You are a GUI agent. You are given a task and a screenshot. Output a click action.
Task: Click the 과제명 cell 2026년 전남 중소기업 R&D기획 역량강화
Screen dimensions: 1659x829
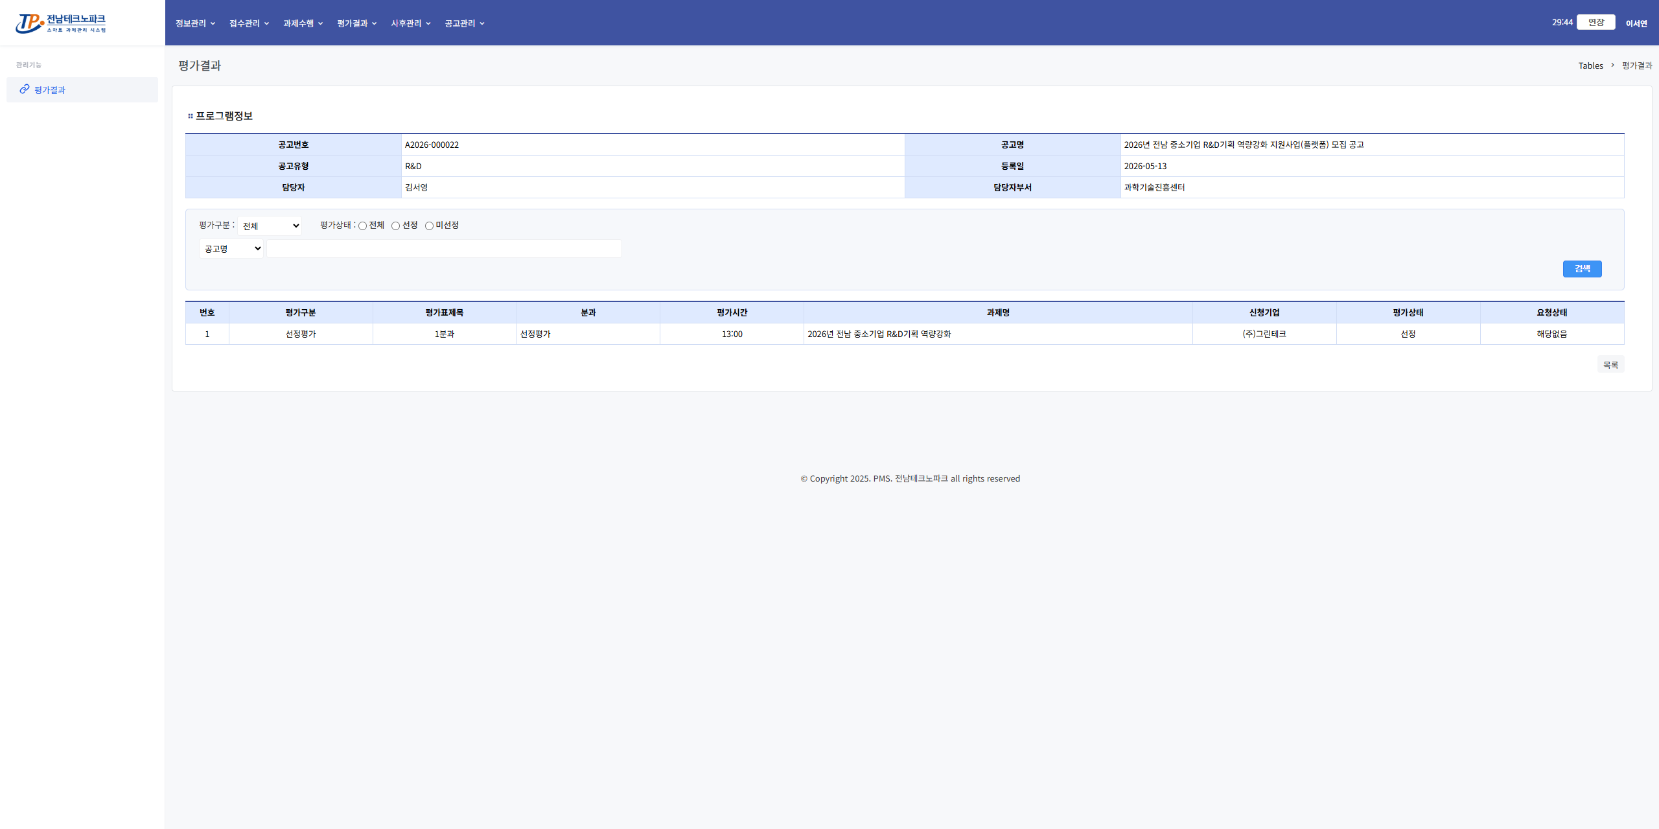point(998,334)
